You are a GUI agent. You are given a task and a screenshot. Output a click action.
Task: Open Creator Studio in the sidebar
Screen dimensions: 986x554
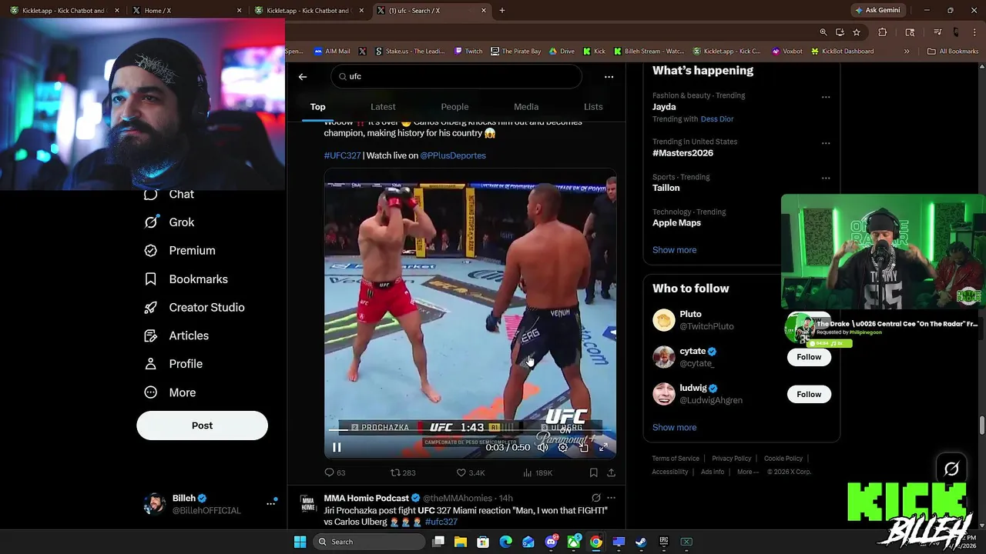[x=195, y=308]
